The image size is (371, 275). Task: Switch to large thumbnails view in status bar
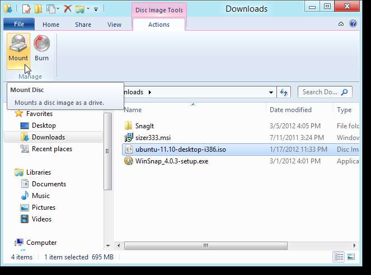pyautogui.click(x=351, y=257)
